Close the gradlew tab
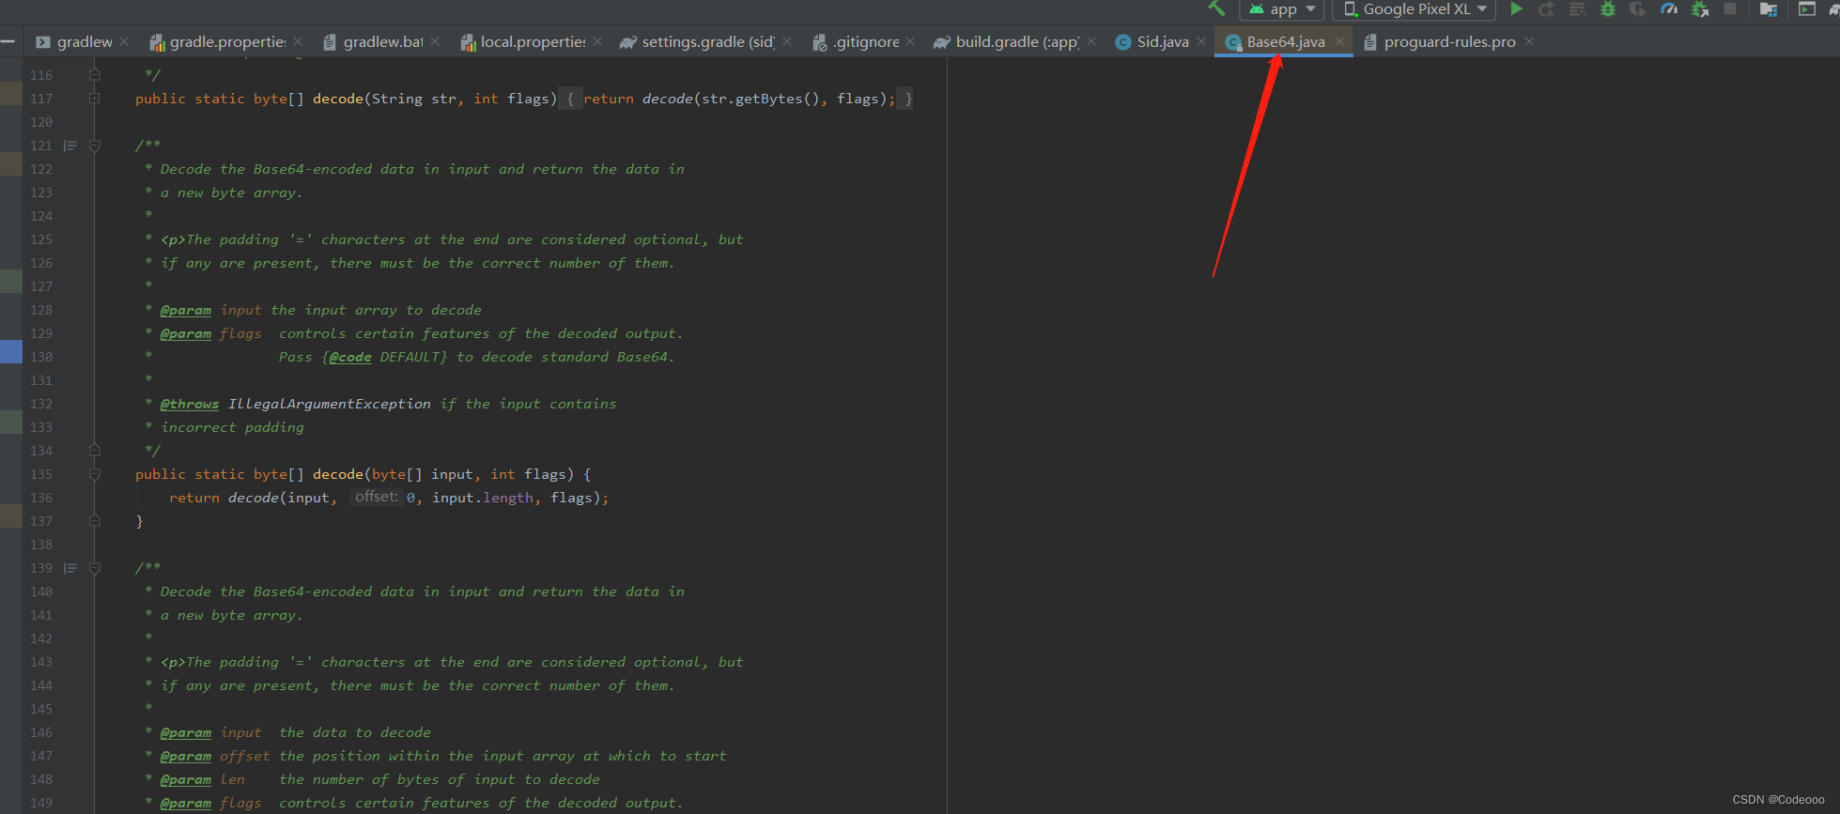This screenshot has height=814, width=1840. [125, 41]
